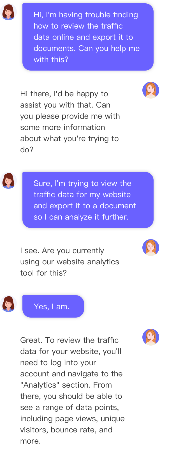Select the "Hi there, I'd be happy" reply bubble
This screenshot has width=176, height=452.
coord(73,122)
